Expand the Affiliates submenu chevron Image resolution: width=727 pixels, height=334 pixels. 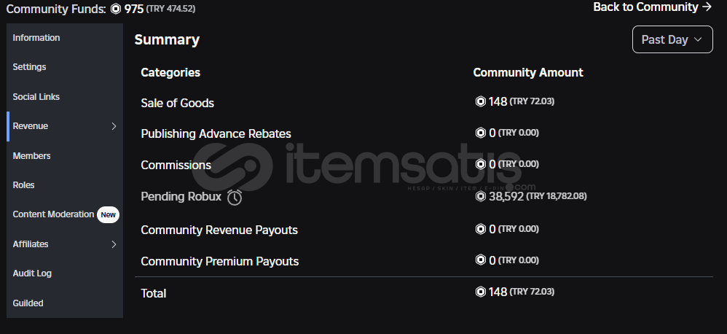pyautogui.click(x=114, y=244)
